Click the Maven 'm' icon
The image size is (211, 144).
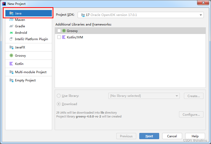click(x=11, y=20)
